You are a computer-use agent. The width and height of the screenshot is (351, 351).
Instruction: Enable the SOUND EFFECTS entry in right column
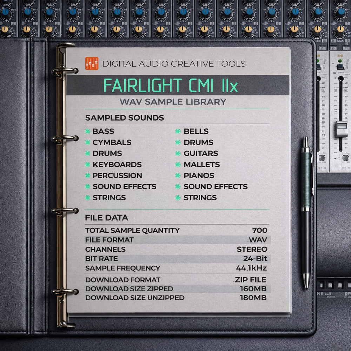[178, 187]
